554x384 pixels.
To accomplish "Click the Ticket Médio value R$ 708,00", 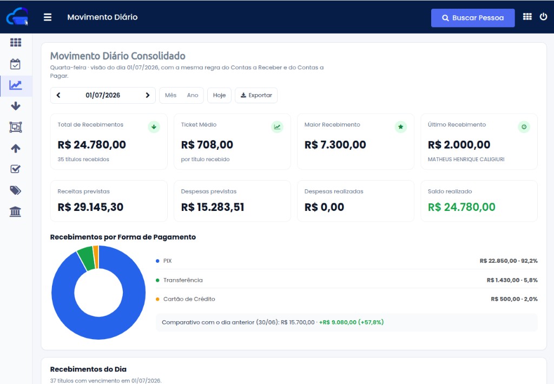I will click(207, 144).
